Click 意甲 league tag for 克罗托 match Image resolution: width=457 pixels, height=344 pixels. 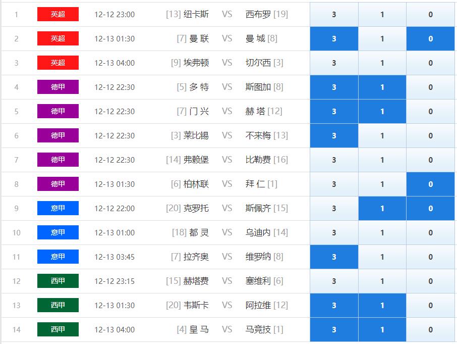tap(58, 208)
